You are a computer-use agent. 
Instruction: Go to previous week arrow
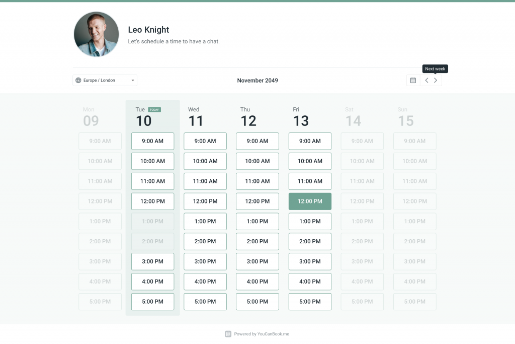click(426, 80)
